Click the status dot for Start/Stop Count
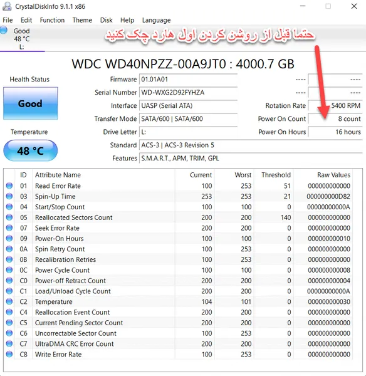The height and width of the screenshot is (376, 366). pyautogui.click(x=9, y=207)
